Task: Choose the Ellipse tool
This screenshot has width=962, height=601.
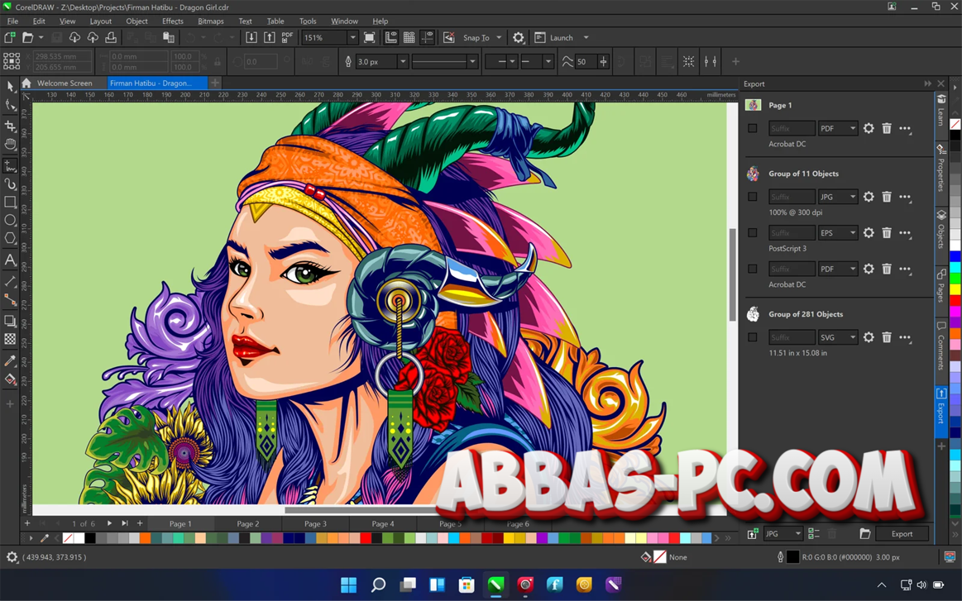Action: coord(11,220)
